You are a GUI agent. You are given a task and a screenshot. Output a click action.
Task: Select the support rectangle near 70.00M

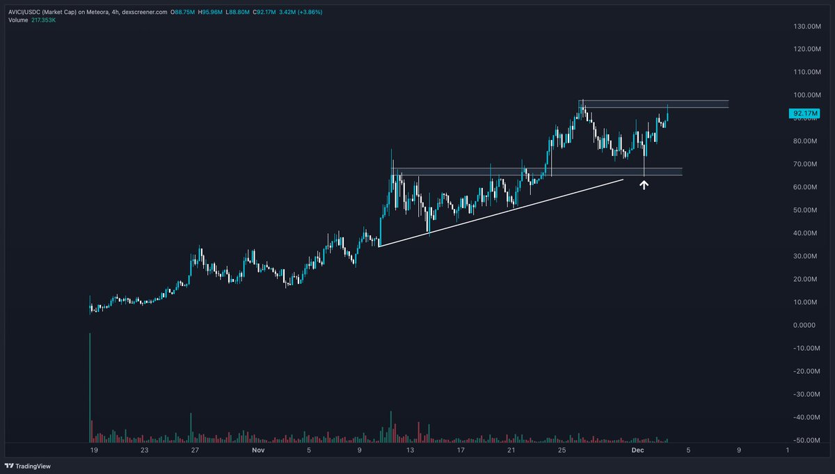[x=536, y=171]
